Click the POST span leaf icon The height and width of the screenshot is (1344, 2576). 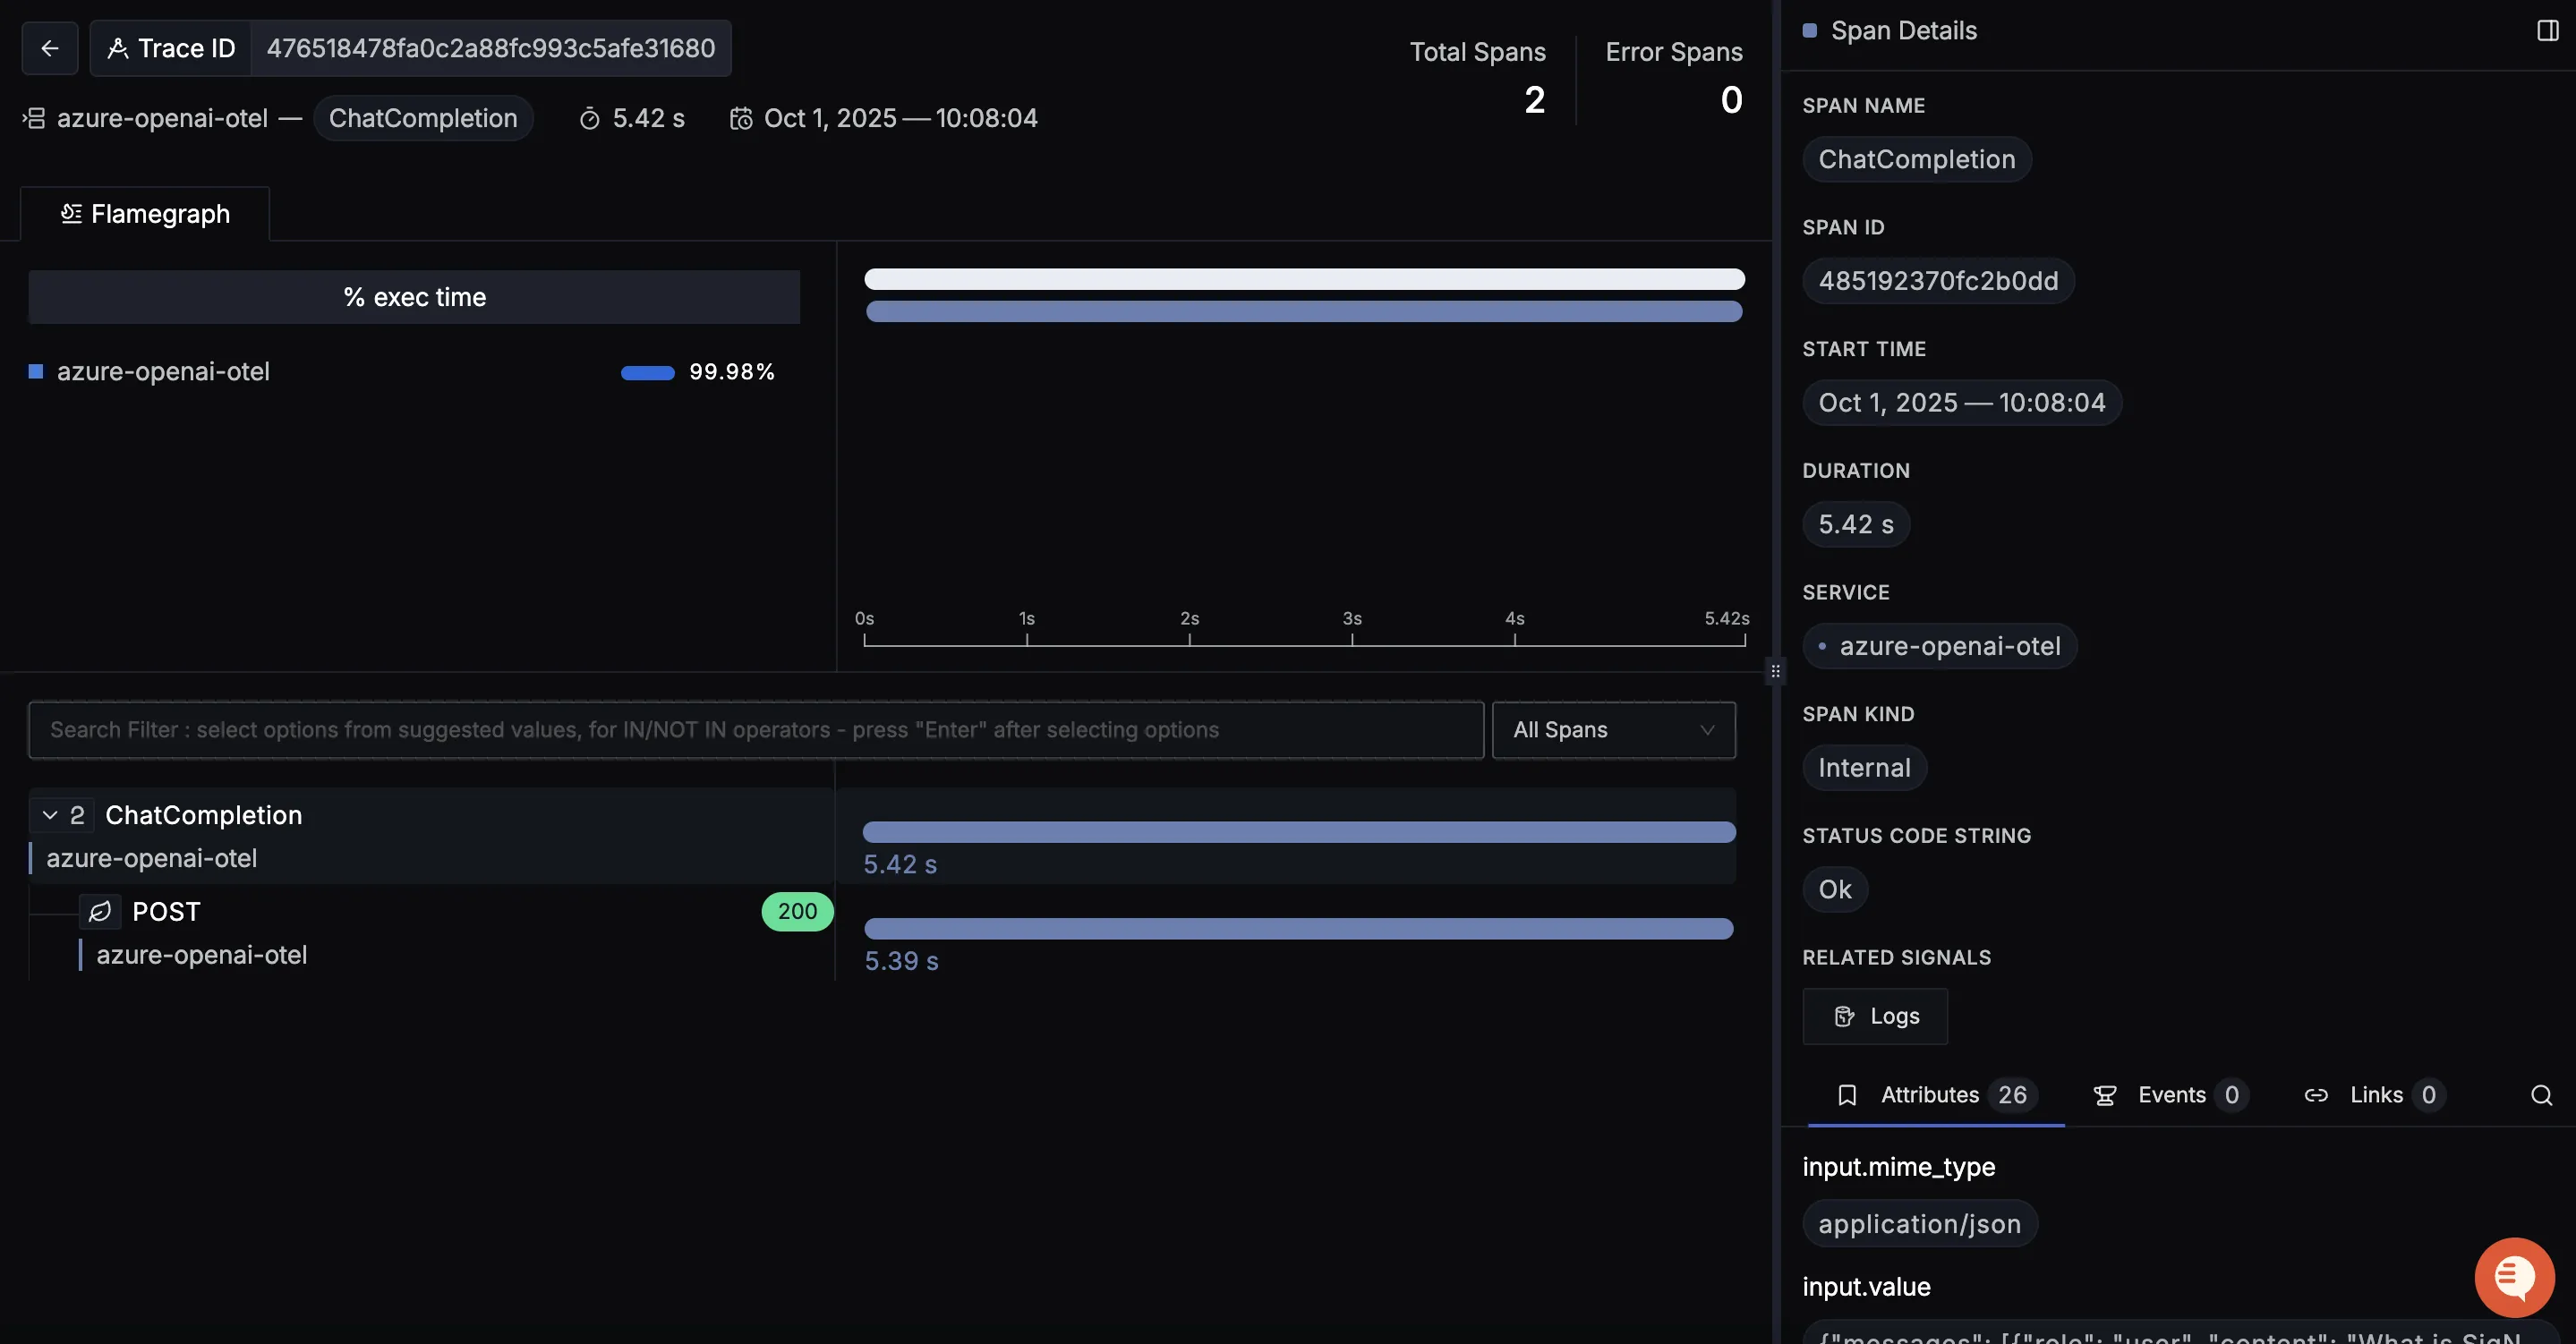coord(100,911)
